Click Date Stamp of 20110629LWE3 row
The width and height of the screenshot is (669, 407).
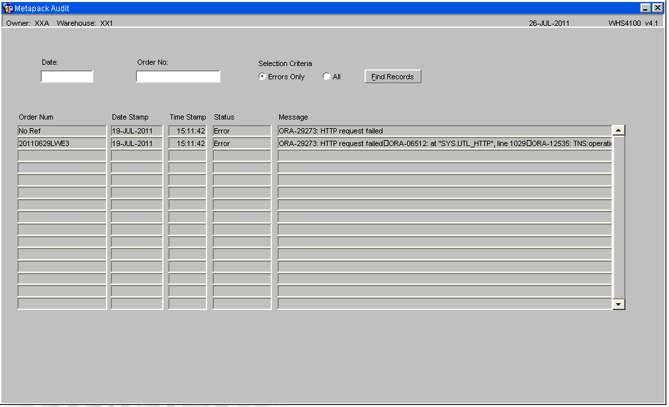coord(136,143)
